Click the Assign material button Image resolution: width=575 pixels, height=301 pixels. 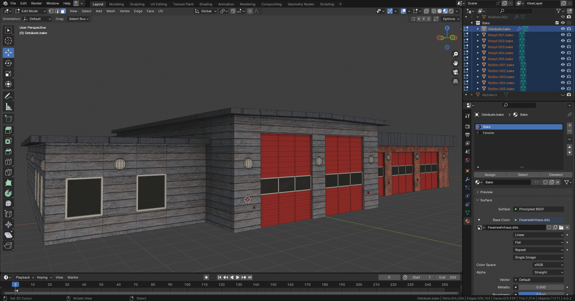click(x=490, y=175)
